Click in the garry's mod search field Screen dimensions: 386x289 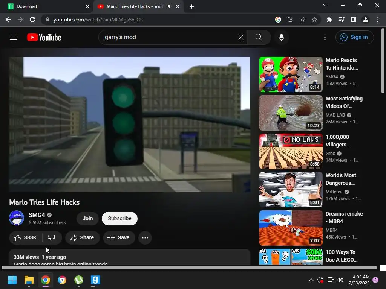[x=170, y=37]
